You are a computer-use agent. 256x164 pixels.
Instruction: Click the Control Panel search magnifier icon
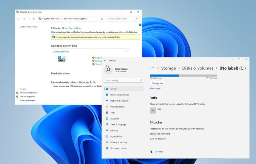coord(136,19)
